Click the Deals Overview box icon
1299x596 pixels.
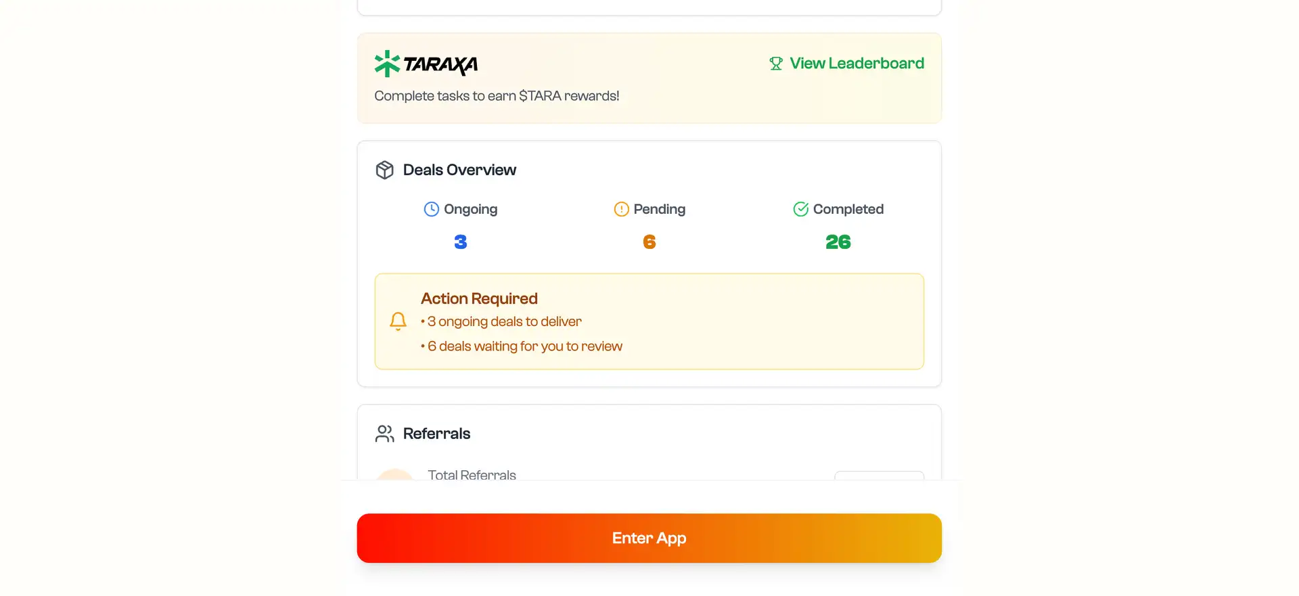385,170
